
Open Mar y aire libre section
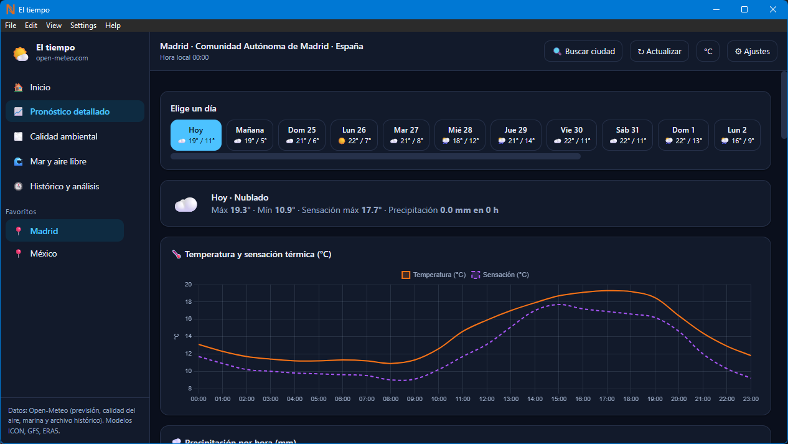[75, 161]
